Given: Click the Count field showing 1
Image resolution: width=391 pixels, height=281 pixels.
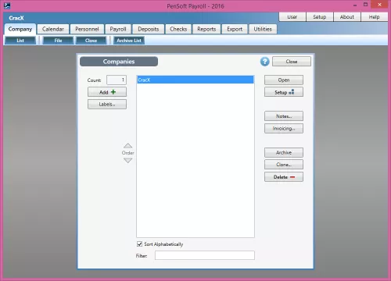Looking at the screenshot, I should 117,80.
